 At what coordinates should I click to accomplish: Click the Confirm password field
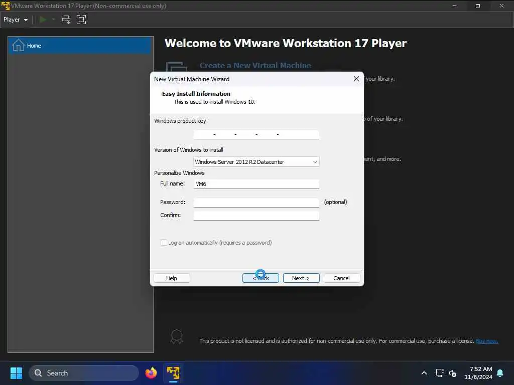point(256,216)
